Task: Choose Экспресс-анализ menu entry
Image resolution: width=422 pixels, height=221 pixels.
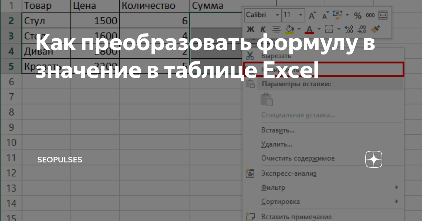Action: pos(289,173)
